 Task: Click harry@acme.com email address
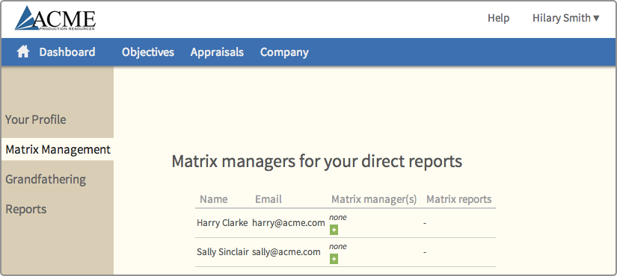[x=289, y=223]
